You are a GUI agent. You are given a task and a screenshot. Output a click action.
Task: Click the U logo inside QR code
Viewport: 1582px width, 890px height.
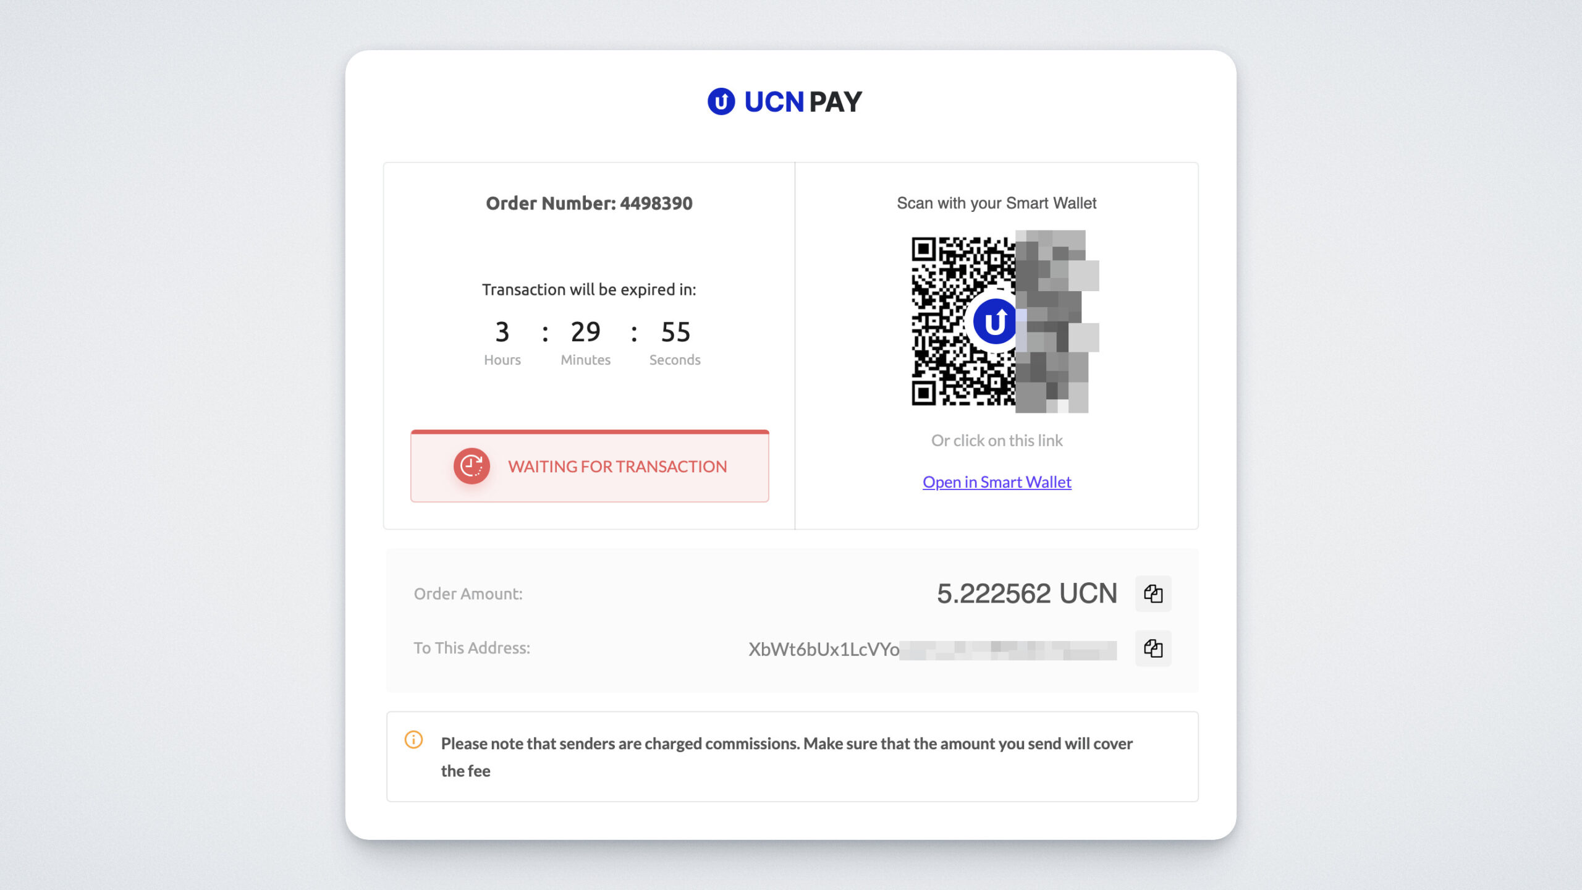pyautogui.click(x=994, y=322)
